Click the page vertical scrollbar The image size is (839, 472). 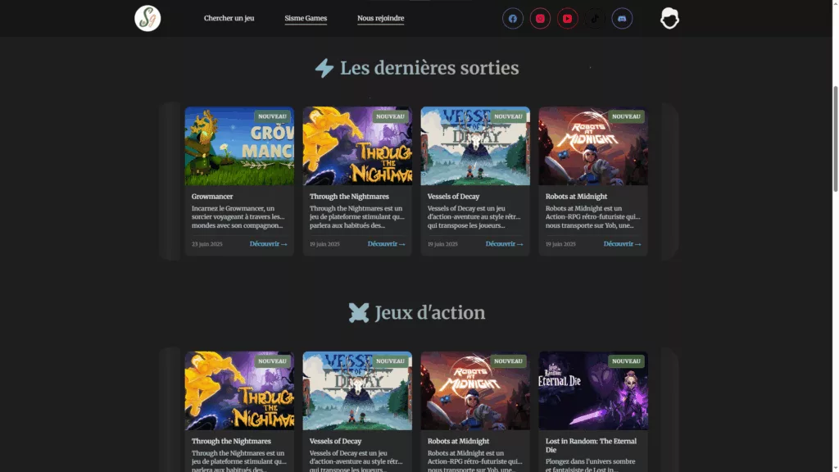(835, 138)
